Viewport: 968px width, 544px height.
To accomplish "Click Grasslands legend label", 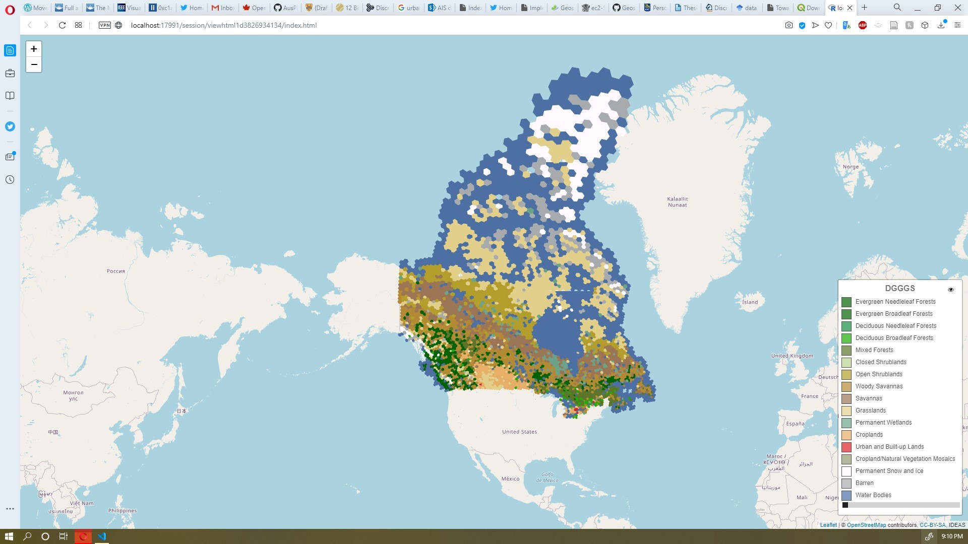I will (871, 411).
